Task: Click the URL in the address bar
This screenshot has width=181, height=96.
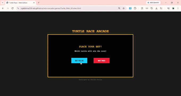Action: [x=51, y=8]
